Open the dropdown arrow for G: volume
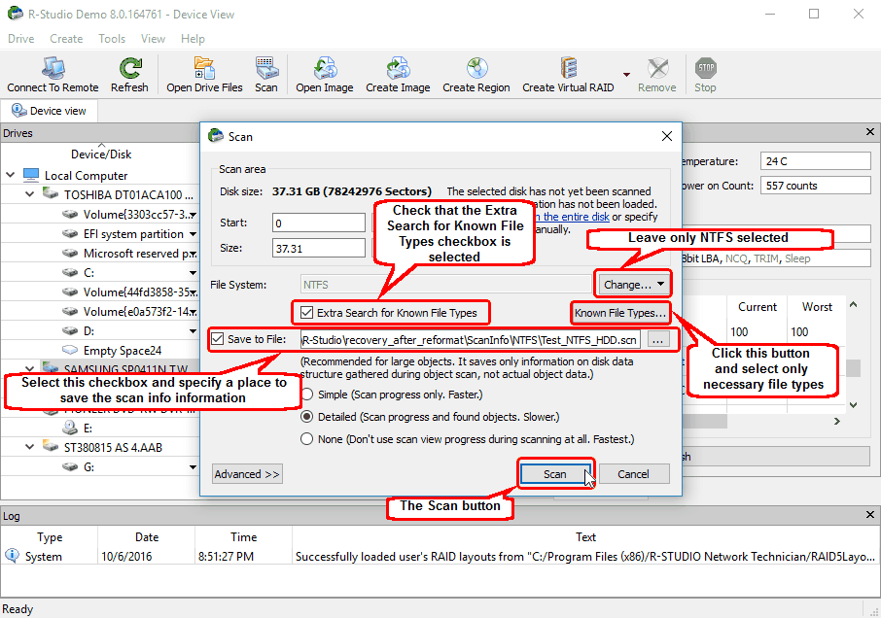 tap(193, 467)
